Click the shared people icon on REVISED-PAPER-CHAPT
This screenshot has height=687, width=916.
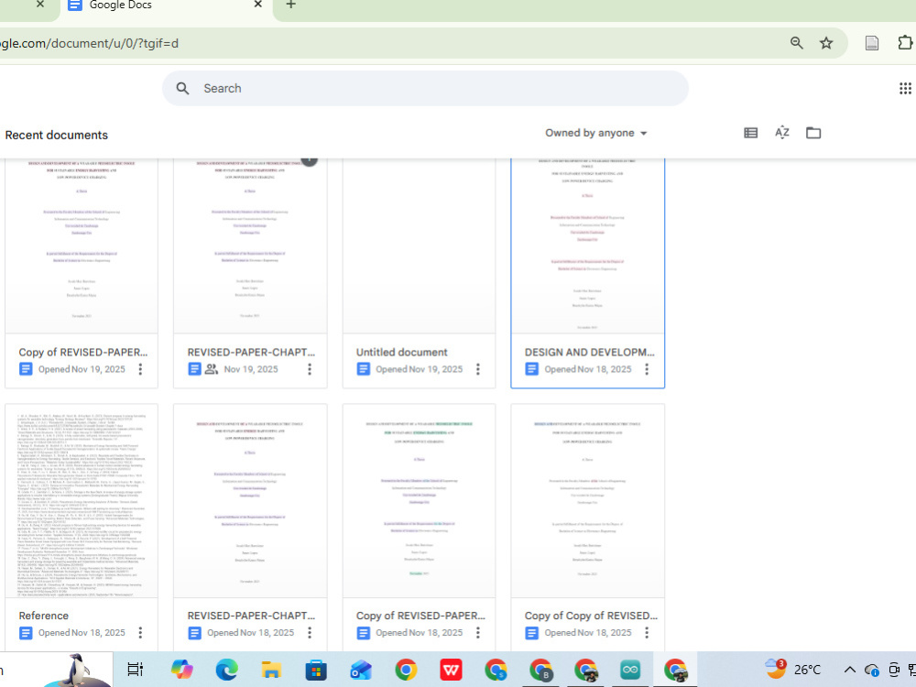[x=212, y=369]
